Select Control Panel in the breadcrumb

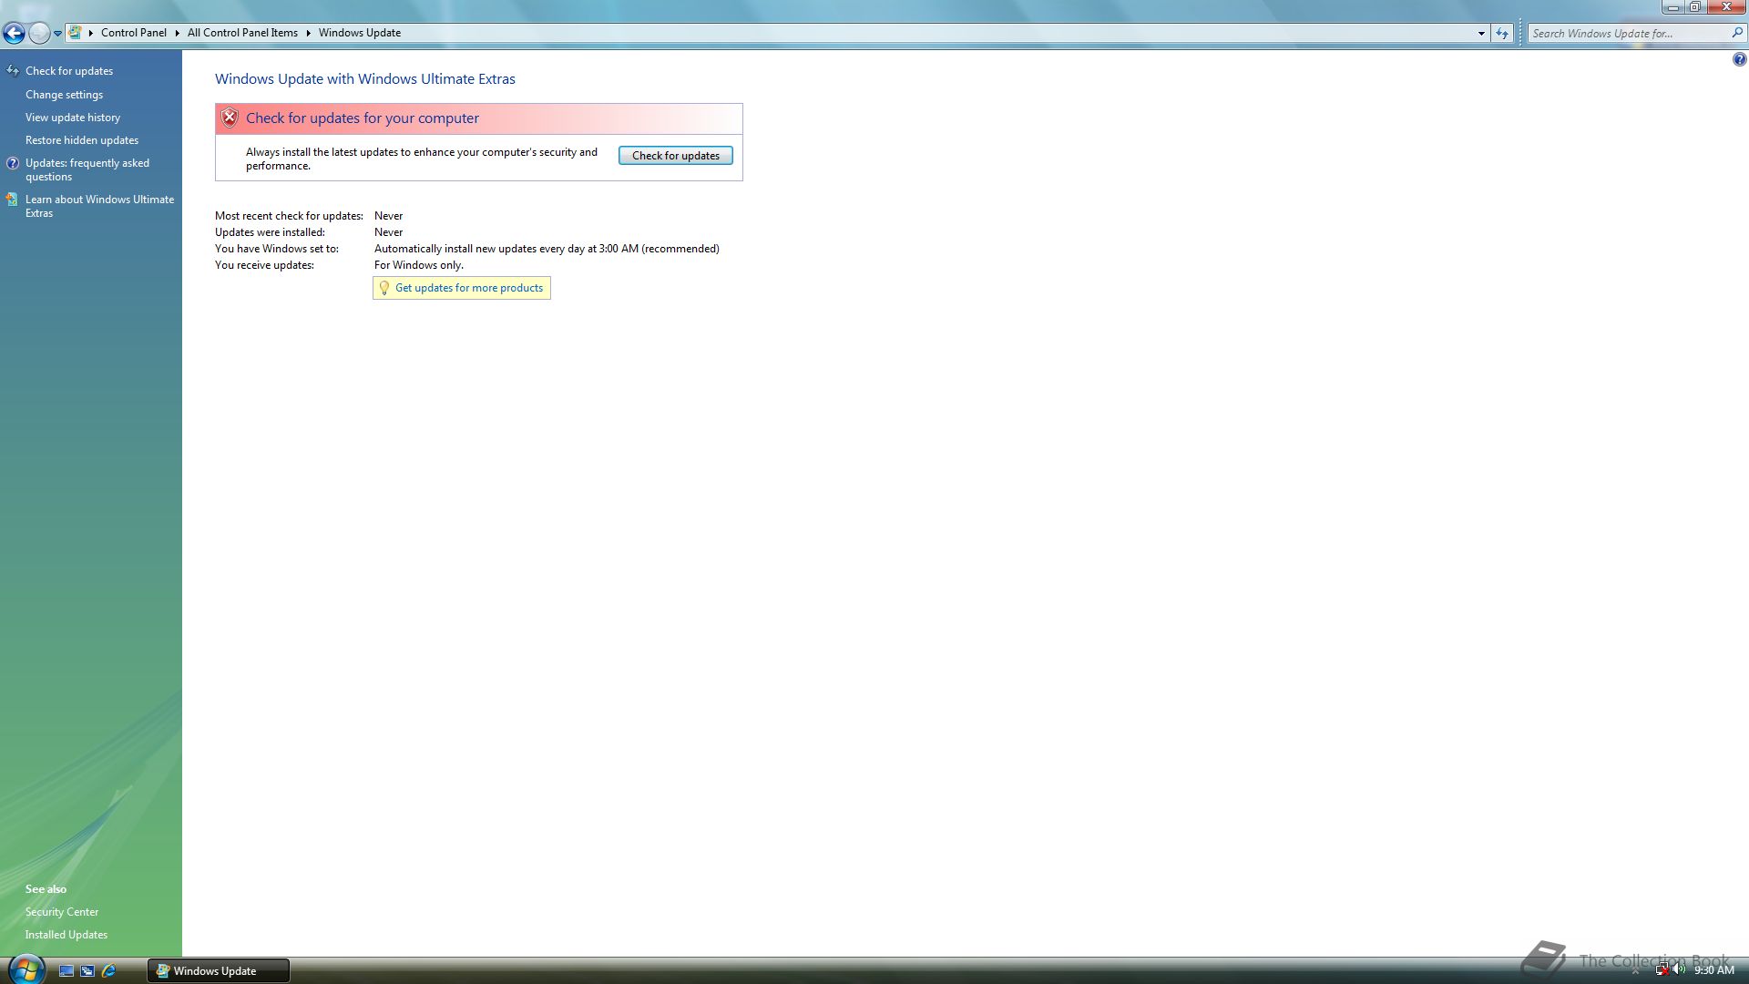coord(133,33)
